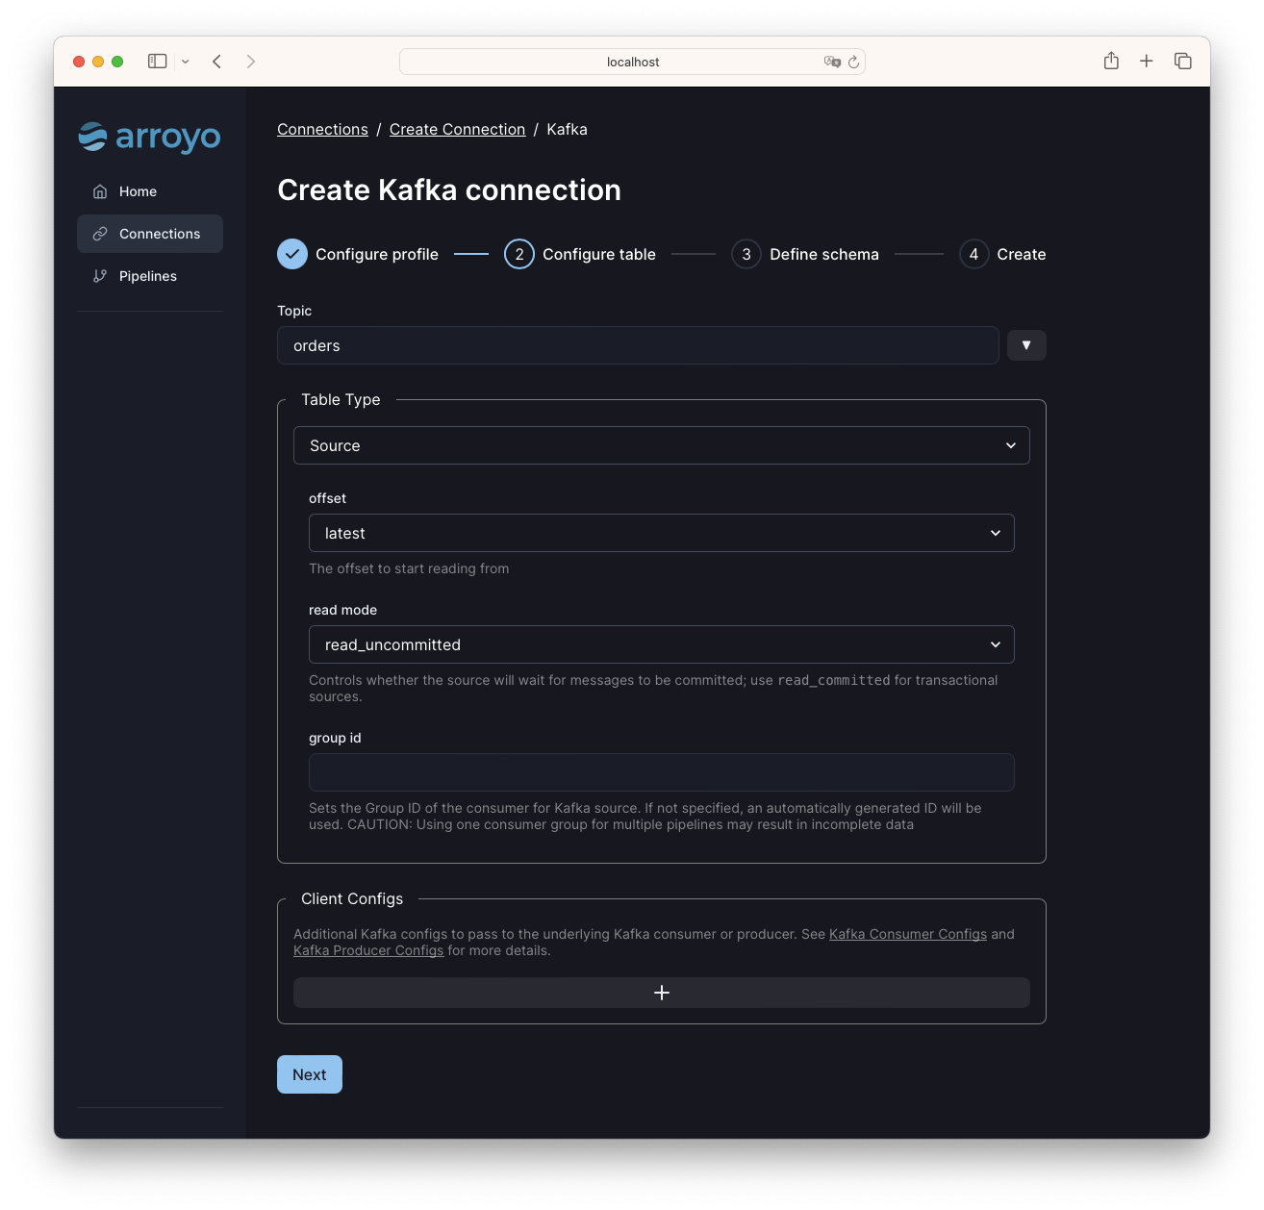Open the Create Connection breadcrumb
This screenshot has height=1210, width=1264.
(x=458, y=129)
